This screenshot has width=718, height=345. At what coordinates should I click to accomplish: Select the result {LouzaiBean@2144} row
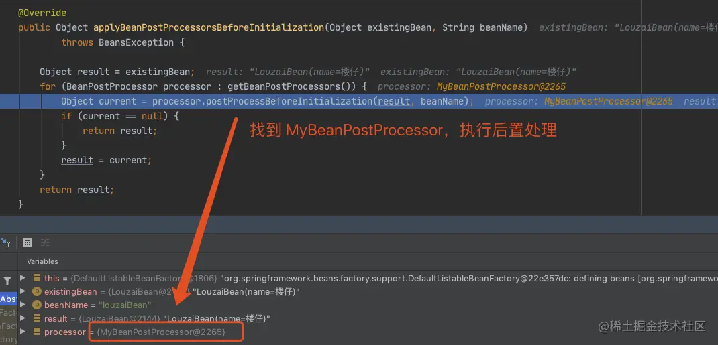[x=158, y=318]
